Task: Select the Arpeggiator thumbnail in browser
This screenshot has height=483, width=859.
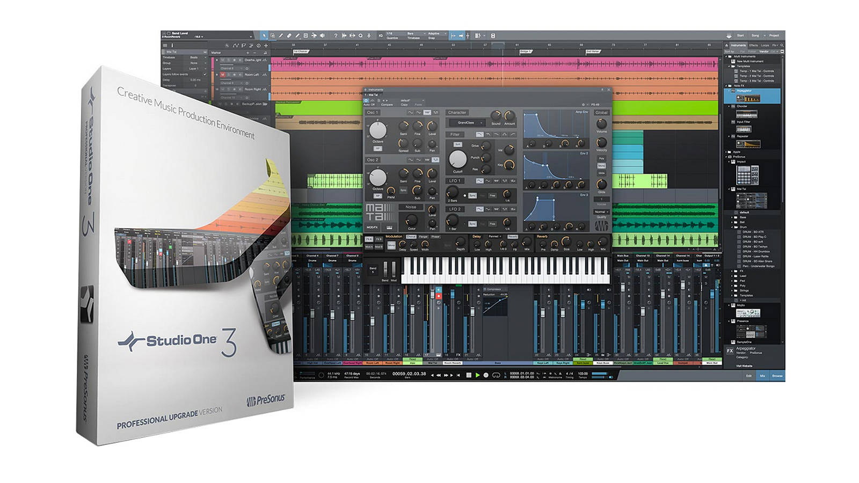Action: pyautogui.click(x=748, y=99)
